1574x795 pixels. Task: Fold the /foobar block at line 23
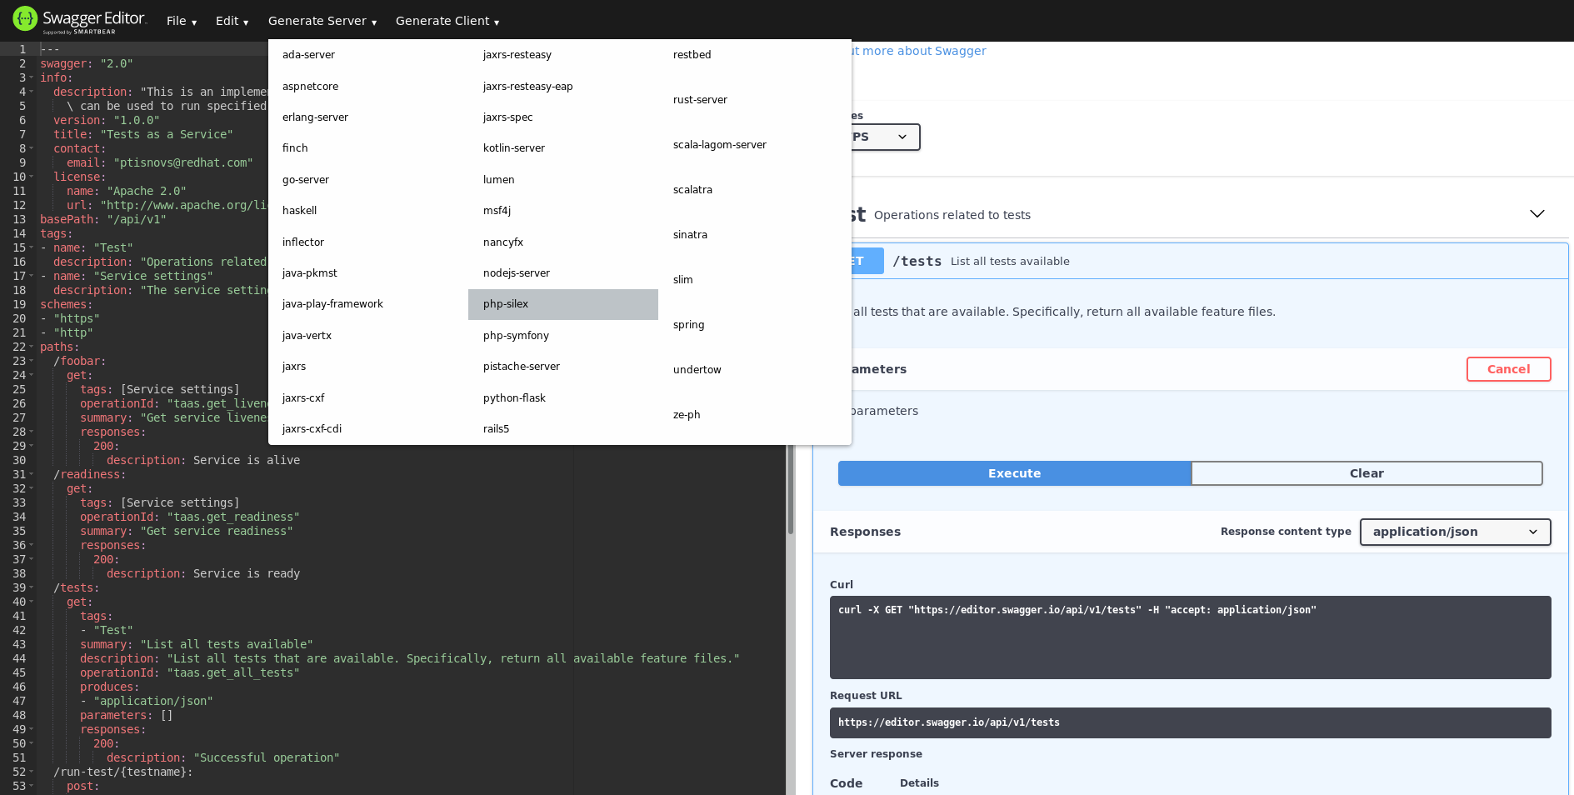tap(32, 361)
